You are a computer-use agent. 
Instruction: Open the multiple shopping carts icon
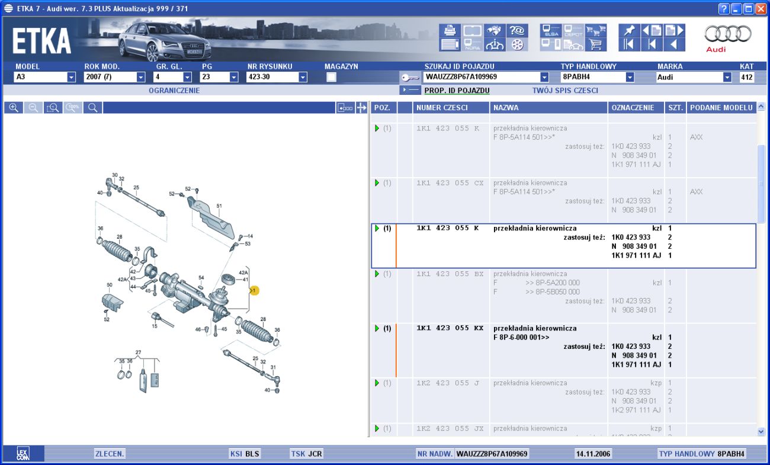596,30
